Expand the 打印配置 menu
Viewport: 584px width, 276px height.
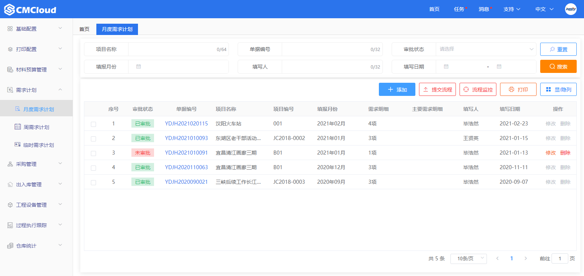tap(60, 48)
